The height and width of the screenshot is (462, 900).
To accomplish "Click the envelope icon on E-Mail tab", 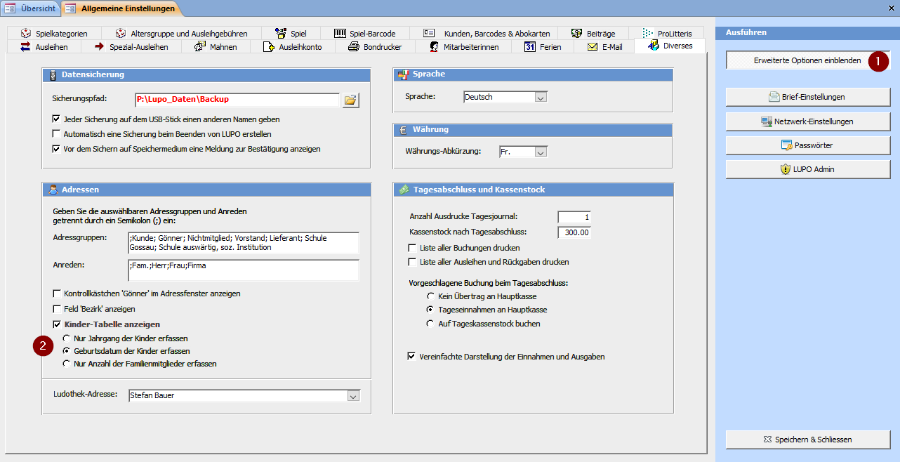I will (593, 47).
